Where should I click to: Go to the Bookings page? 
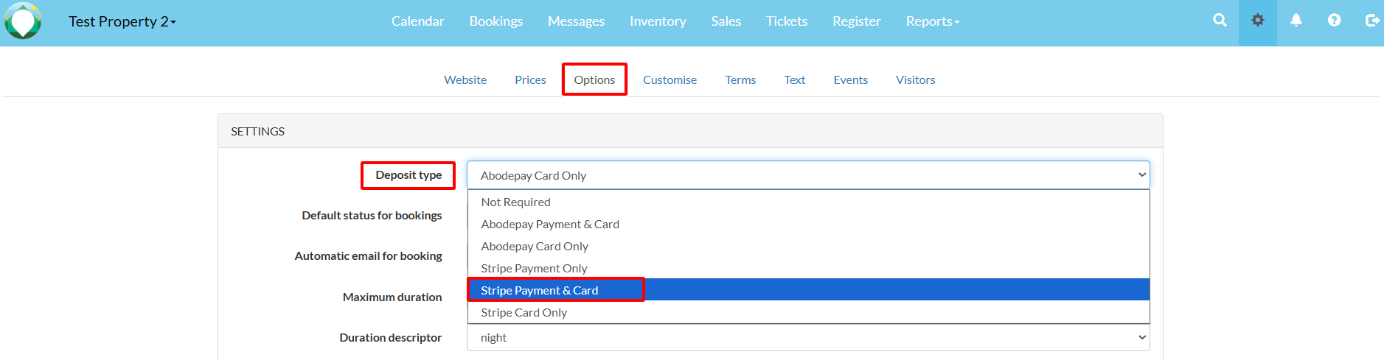tap(496, 21)
